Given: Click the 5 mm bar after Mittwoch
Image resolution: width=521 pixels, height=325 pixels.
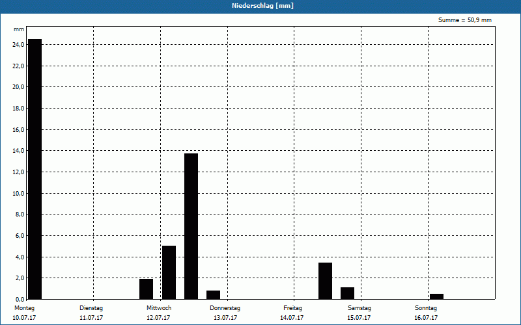Looking at the screenshot, I should pos(169,272).
